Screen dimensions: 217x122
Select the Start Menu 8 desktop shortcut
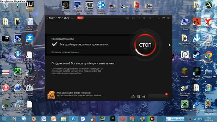209,89
